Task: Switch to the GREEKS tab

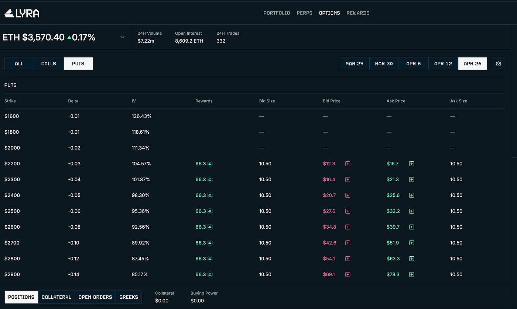Action: (x=129, y=297)
